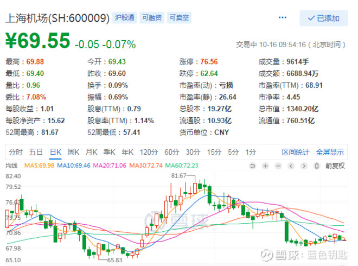Viewport: 358px width, 266px height.
Task: Switch to the 分时 chart tab
Action: (x=16, y=152)
